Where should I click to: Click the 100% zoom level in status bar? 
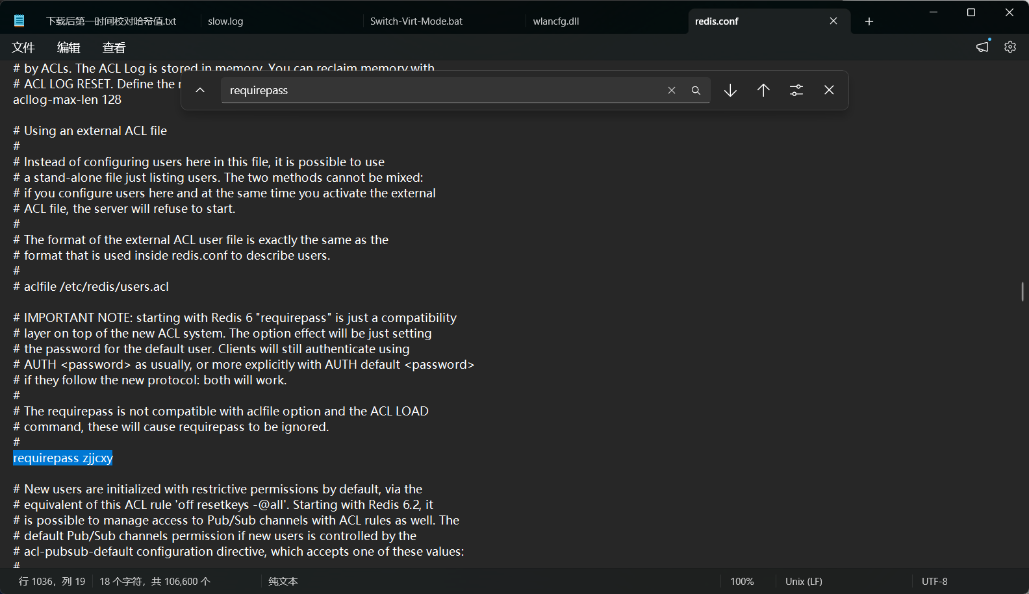742,582
